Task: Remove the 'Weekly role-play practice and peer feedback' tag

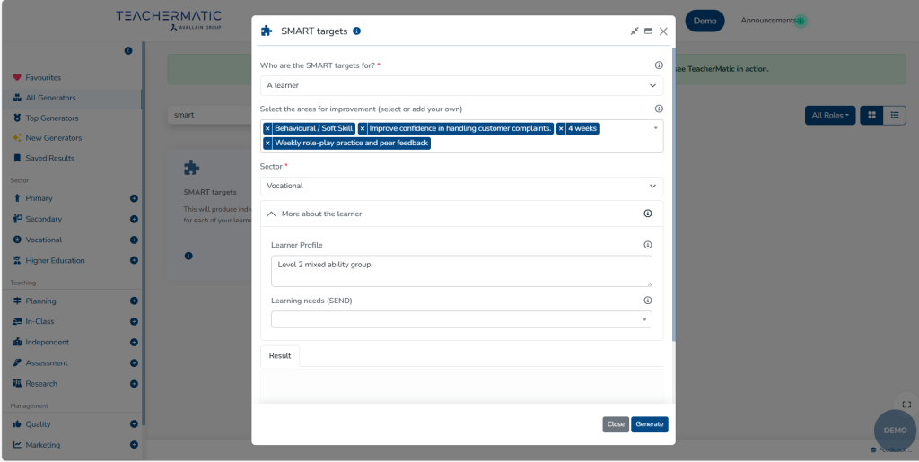Action: pyautogui.click(x=267, y=143)
